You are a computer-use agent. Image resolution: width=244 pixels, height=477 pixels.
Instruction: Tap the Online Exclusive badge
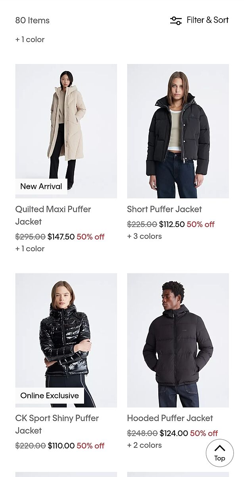[x=50, y=396]
